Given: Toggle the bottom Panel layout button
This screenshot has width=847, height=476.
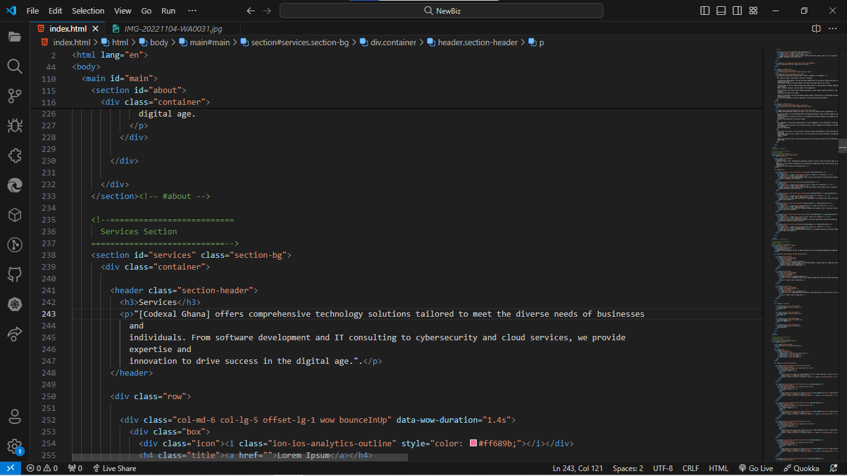Looking at the screenshot, I should [721, 11].
